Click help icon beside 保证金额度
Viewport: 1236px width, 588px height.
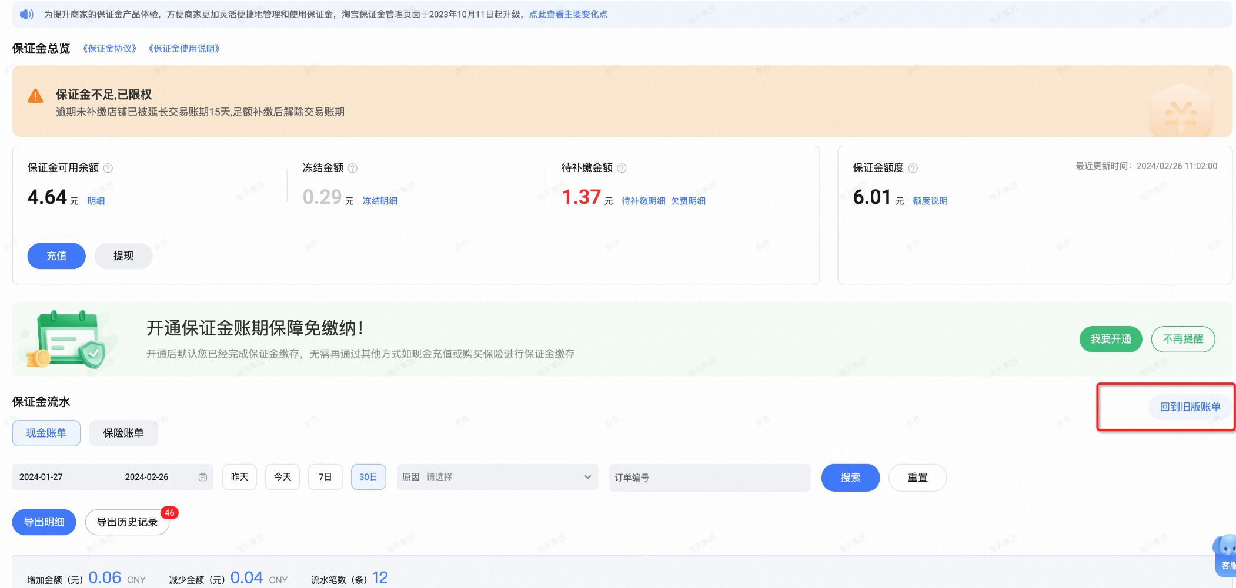pyautogui.click(x=913, y=168)
